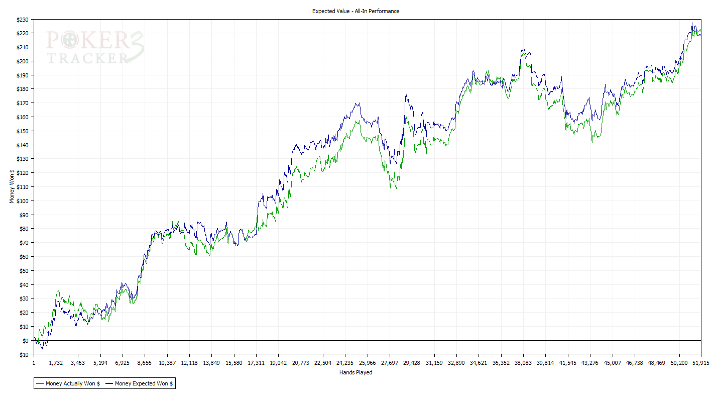This screenshot has width=713, height=397.
Task: Click the $230 y-axis label
Action: (x=23, y=19)
